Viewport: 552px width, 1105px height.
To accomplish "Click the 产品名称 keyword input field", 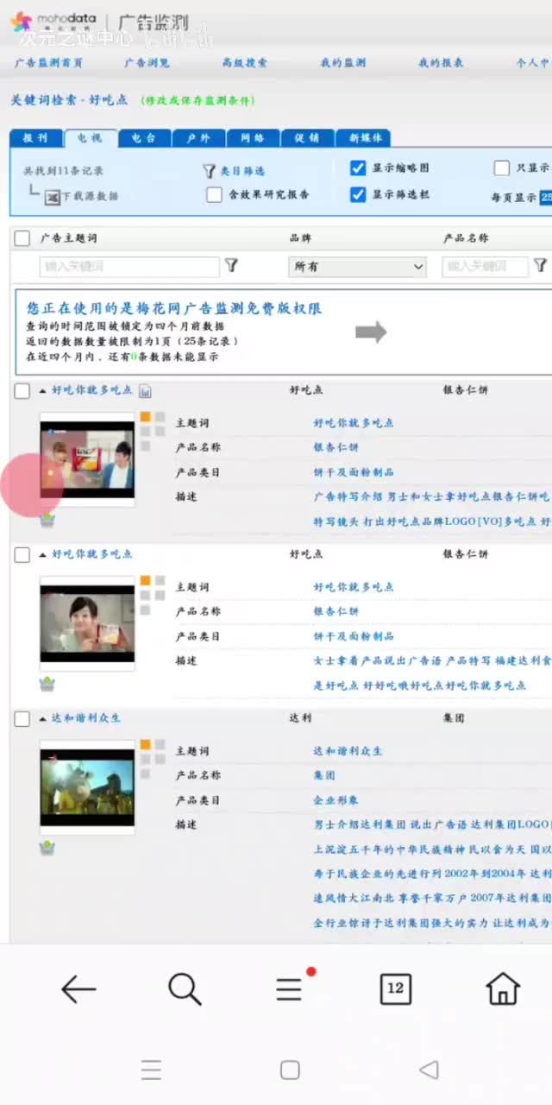I will (x=486, y=267).
